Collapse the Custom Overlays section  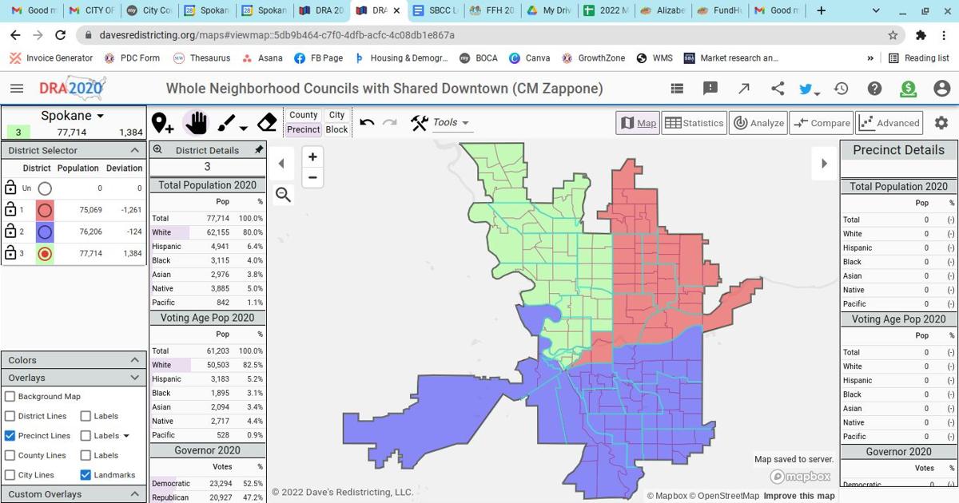click(x=135, y=494)
